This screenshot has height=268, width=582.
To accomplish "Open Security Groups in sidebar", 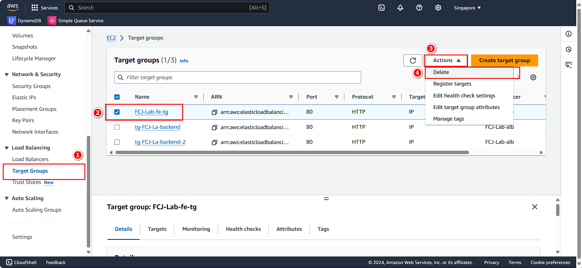I will (31, 86).
